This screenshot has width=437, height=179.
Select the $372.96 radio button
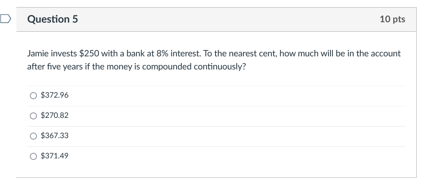pyautogui.click(x=34, y=95)
